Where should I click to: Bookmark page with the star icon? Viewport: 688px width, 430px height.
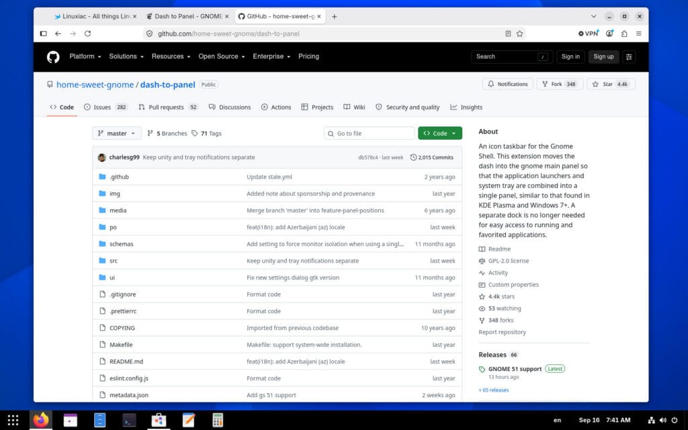[520, 34]
